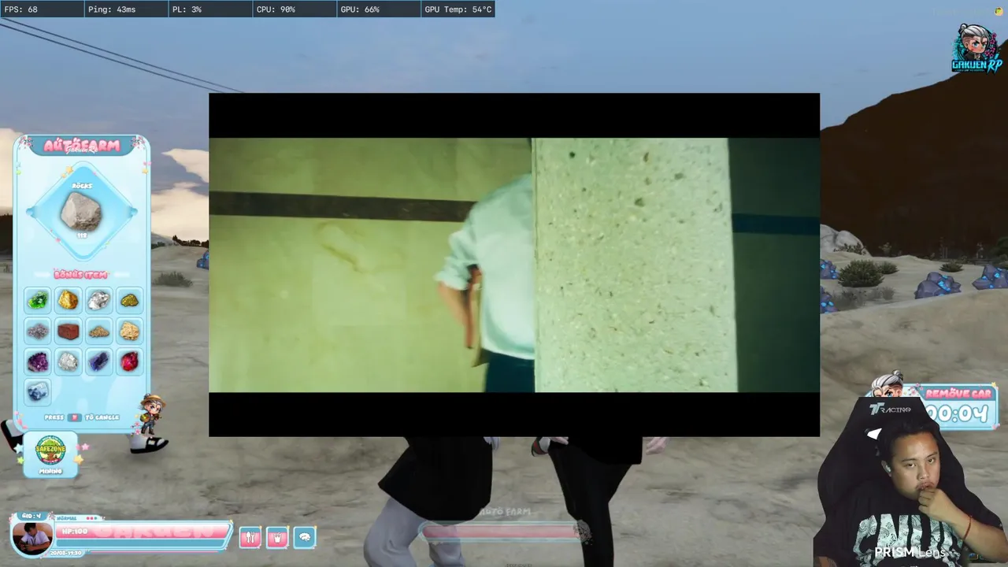Click the brain stress status icon
This screenshot has width=1008, height=567.
click(x=305, y=537)
